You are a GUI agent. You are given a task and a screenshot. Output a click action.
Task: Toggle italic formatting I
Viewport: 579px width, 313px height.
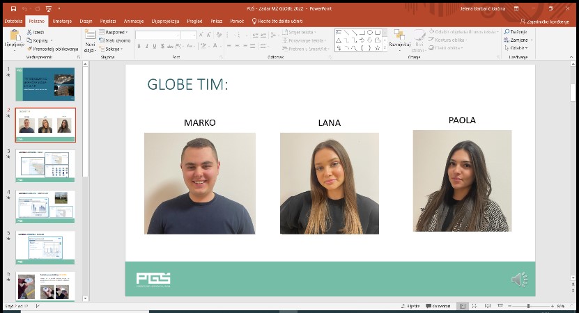(x=146, y=46)
